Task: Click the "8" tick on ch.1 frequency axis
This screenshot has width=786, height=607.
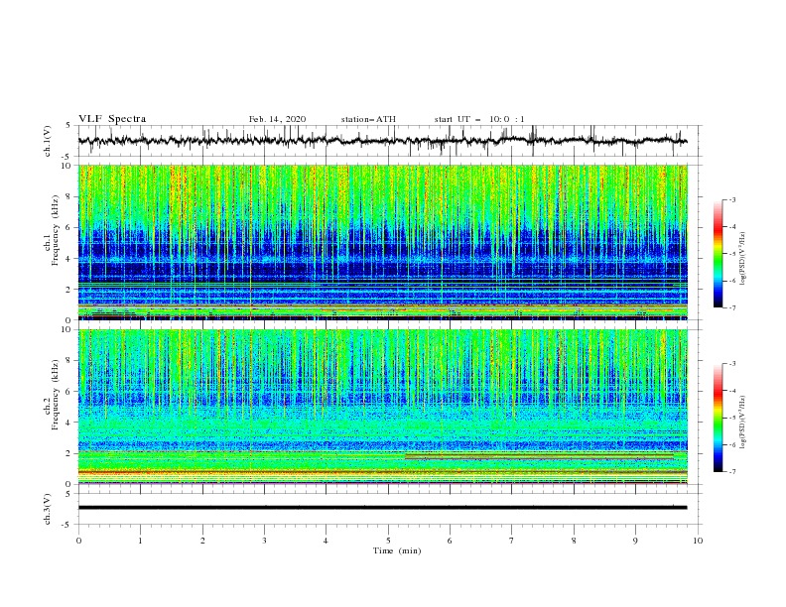Action: [x=69, y=196]
